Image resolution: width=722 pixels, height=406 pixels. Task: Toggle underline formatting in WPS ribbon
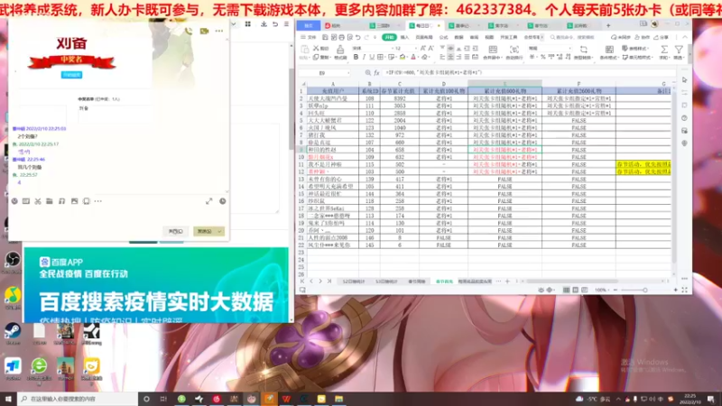pos(372,57)
